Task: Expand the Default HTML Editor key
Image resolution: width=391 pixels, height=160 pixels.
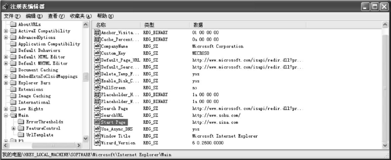Action: pyautogui.click(x=5, y=57)
